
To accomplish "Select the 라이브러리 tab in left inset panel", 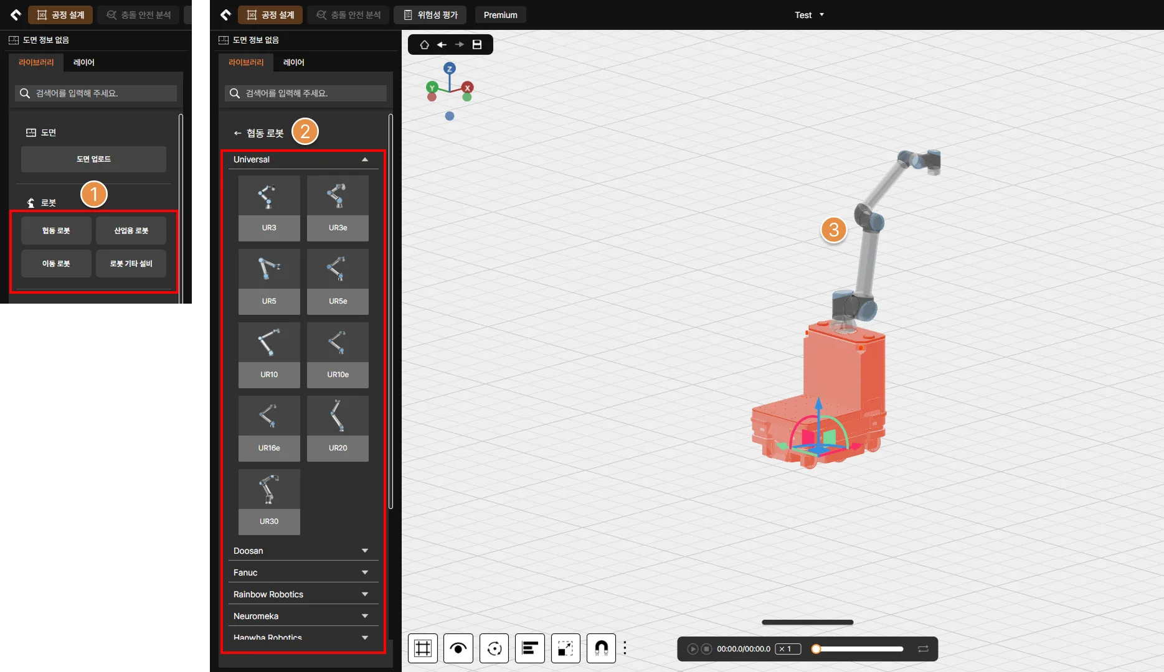I will click(x=36, y=62).
